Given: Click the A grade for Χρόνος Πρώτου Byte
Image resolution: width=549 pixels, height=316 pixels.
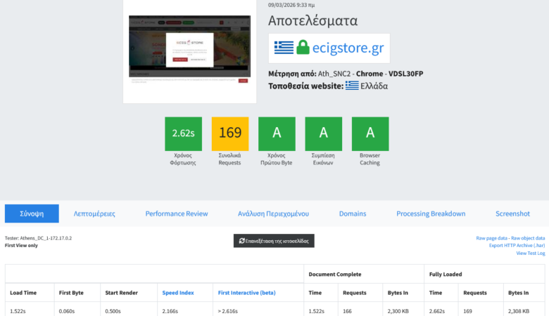Looking at the screenshot, I should coord(277,133).
